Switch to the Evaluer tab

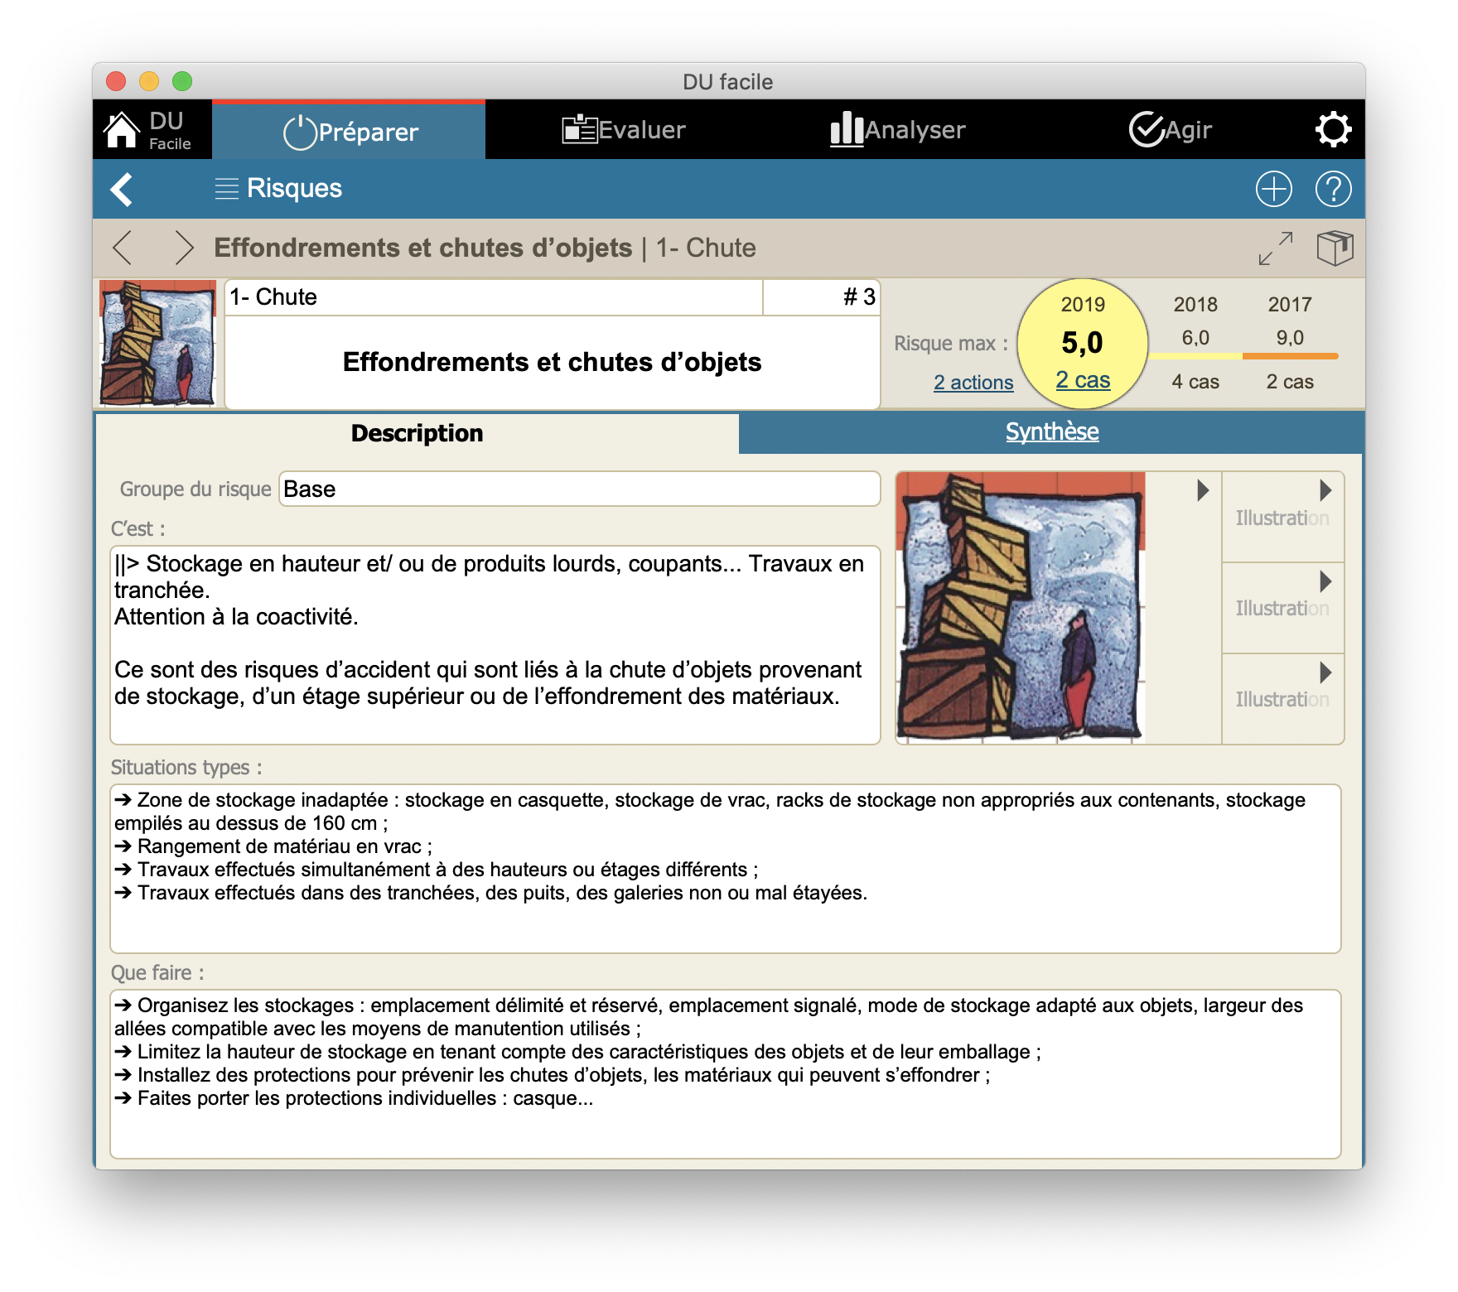coord(623,130)
